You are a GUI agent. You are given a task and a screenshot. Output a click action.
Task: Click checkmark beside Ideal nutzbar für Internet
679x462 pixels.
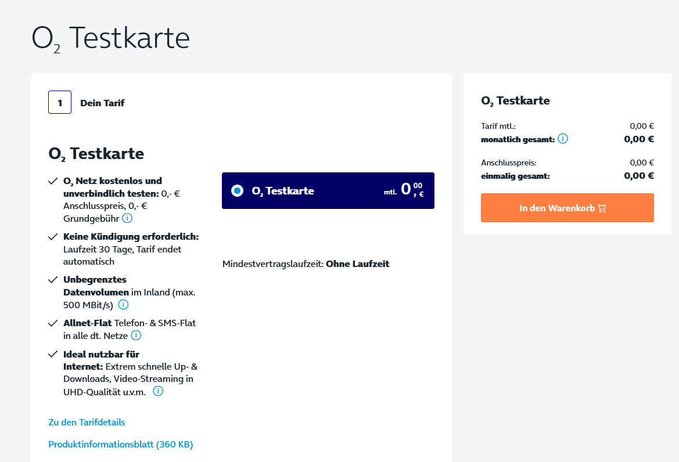point(53,354)
